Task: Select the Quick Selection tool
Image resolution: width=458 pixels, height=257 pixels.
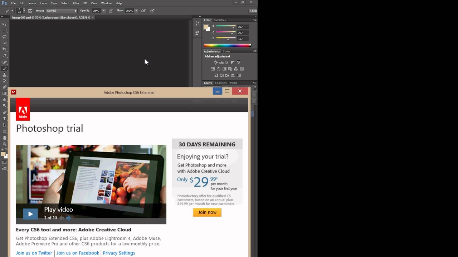Action: point(5,43)
